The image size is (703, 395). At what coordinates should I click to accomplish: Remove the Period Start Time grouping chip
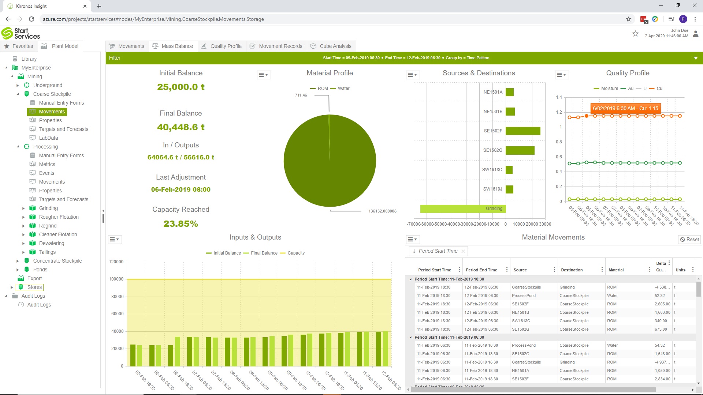tap(463, 251)
